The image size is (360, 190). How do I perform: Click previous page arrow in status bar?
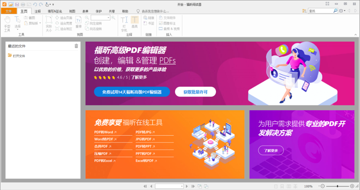151,186
